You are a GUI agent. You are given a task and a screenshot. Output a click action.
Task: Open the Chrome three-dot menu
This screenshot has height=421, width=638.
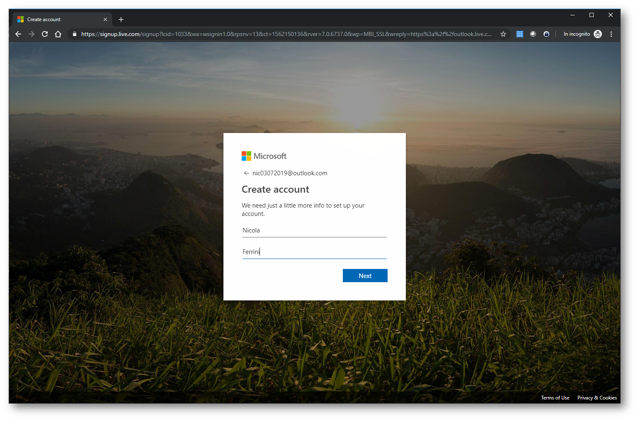click(x=611, y=34)
